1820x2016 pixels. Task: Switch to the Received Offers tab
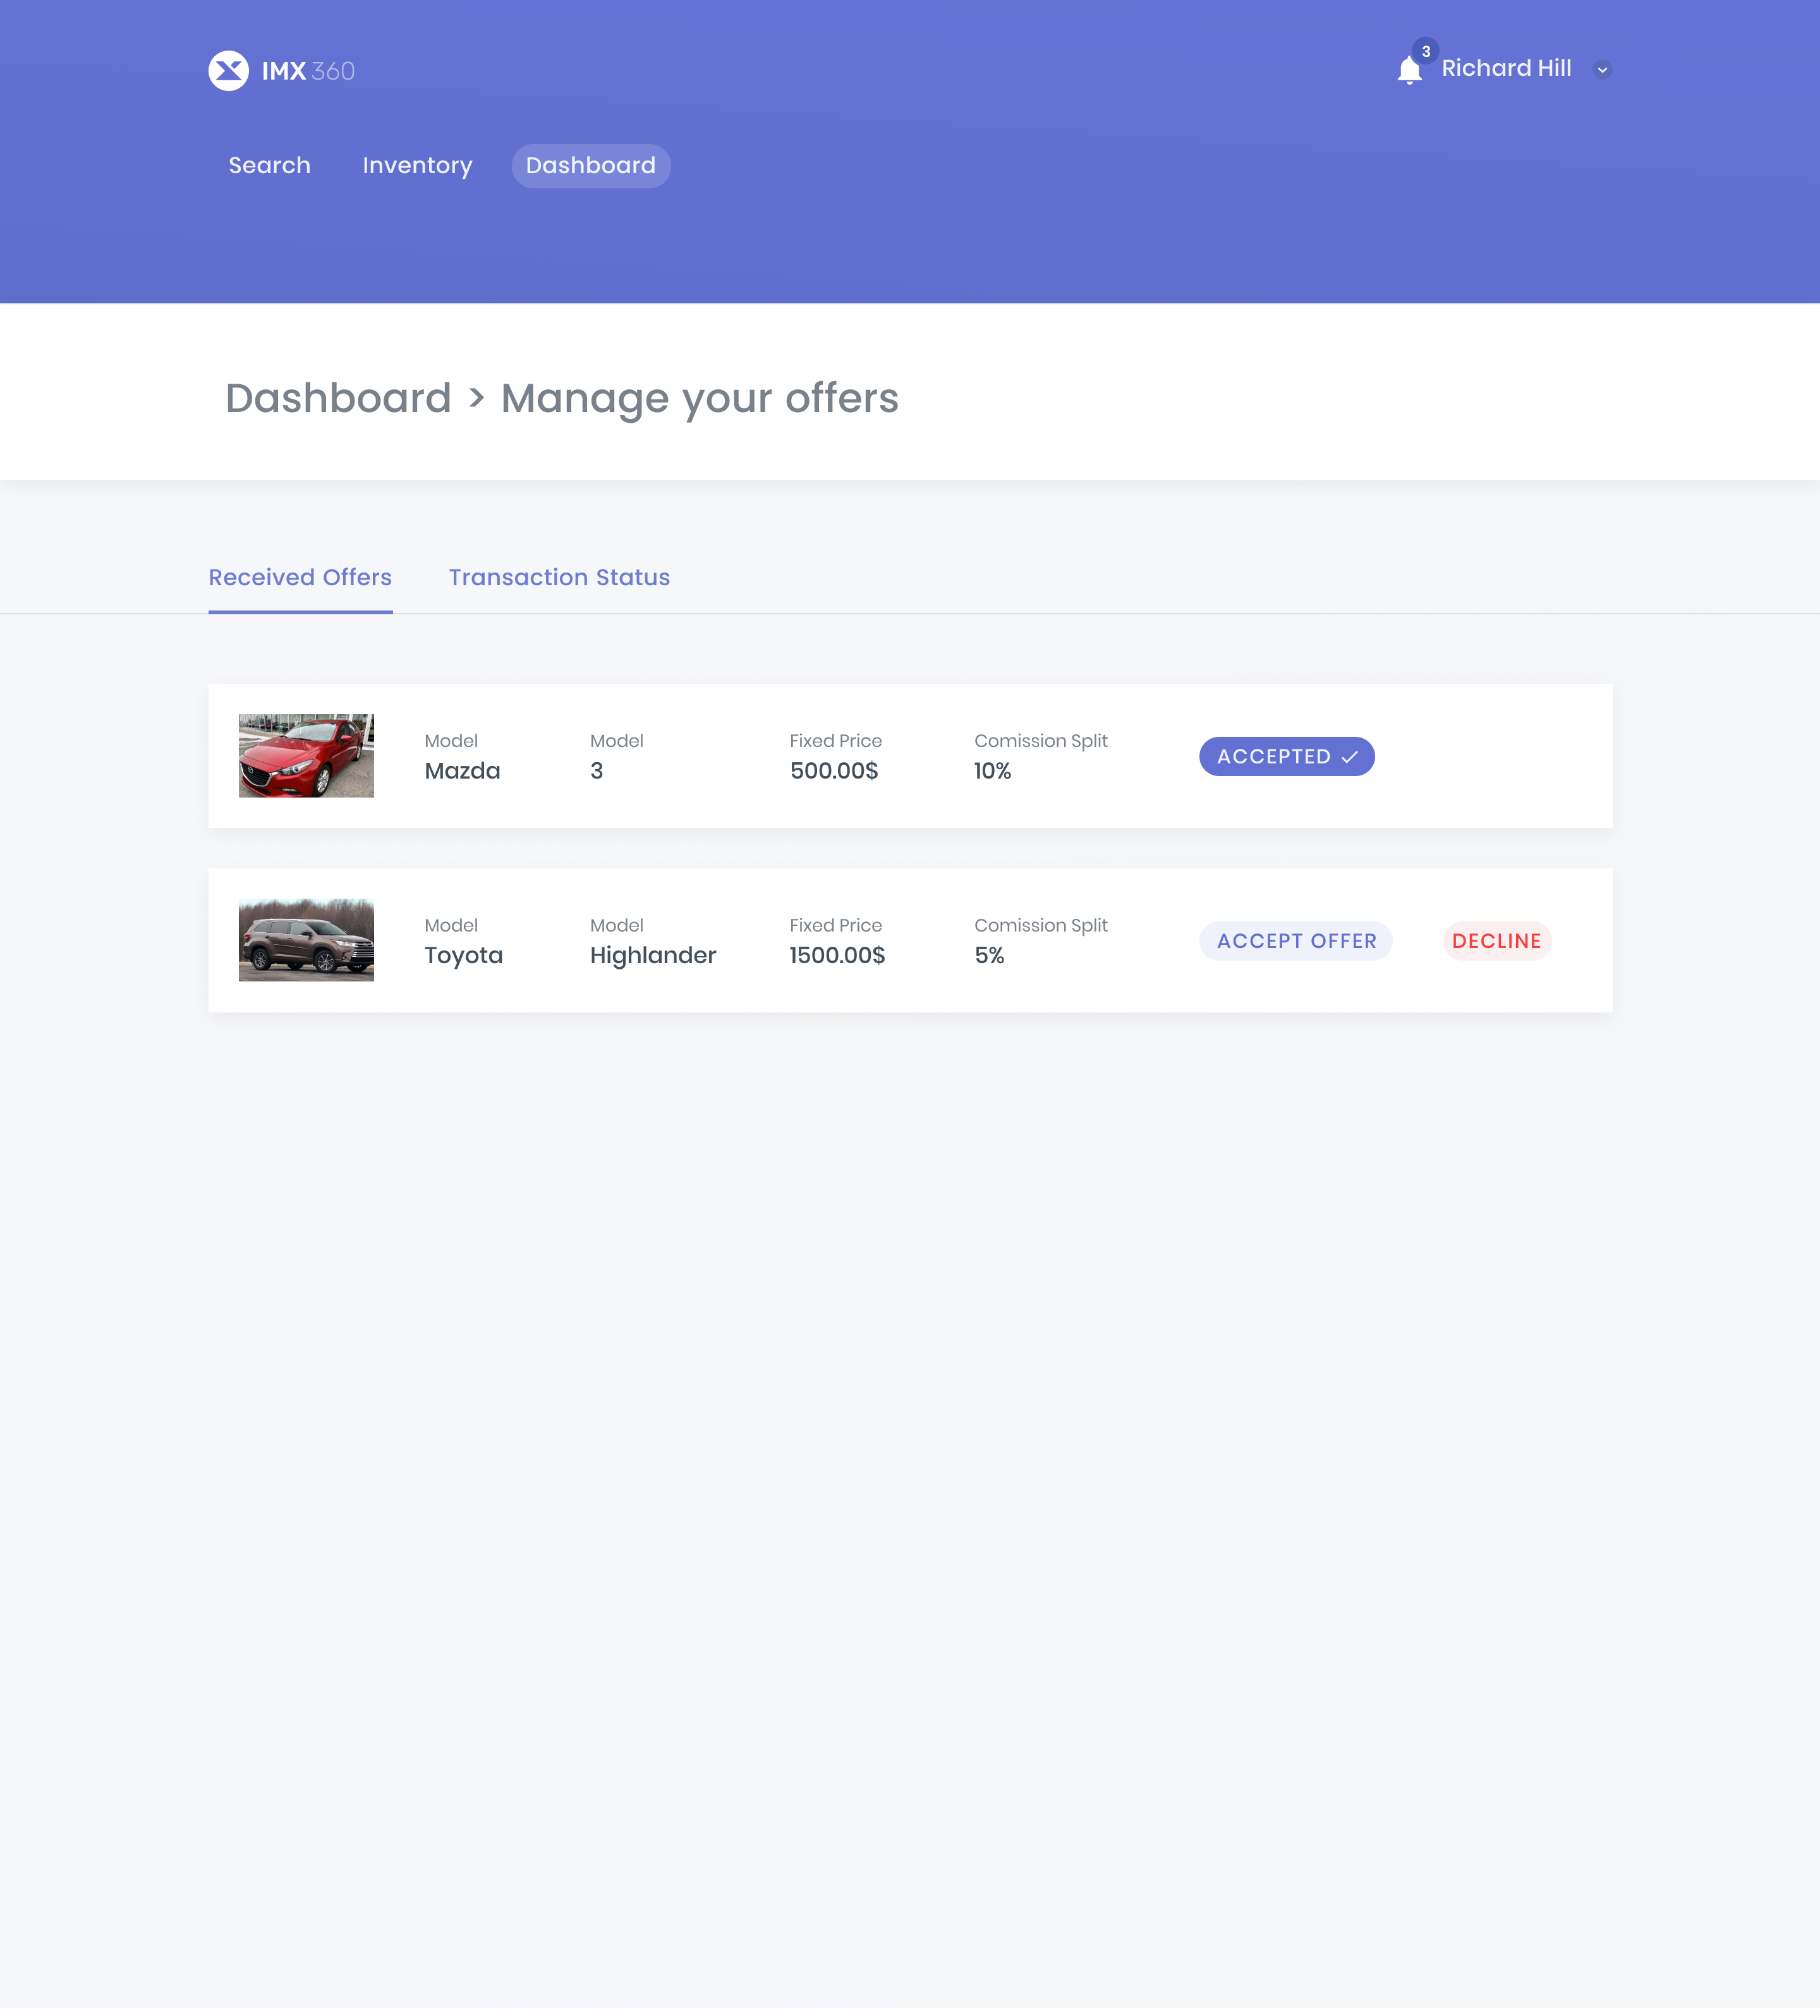point(300,578)
